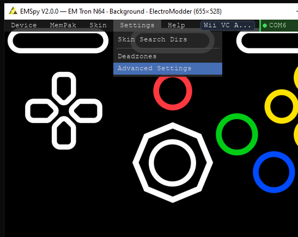Click the D-pad left arrow
The height and width of the screenshot is (237, 298).
click(x=42, y=111)
